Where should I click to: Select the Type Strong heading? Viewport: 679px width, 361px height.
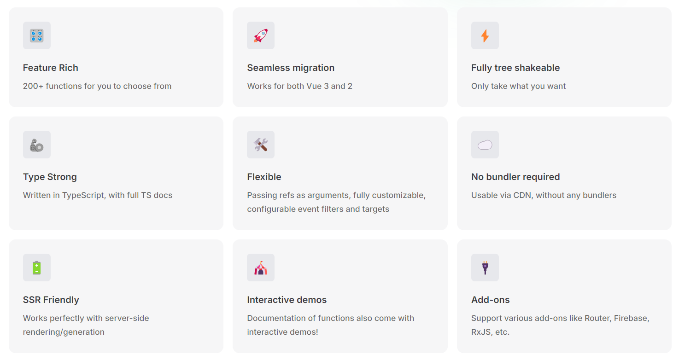coord(50,177)
